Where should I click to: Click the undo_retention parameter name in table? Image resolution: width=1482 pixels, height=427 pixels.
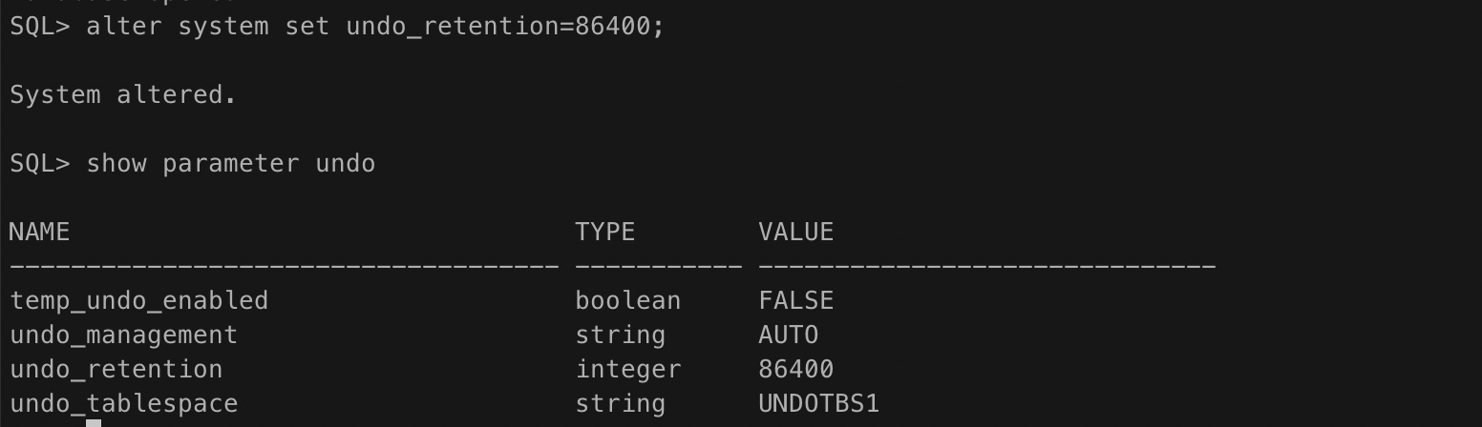coord(116,370)
